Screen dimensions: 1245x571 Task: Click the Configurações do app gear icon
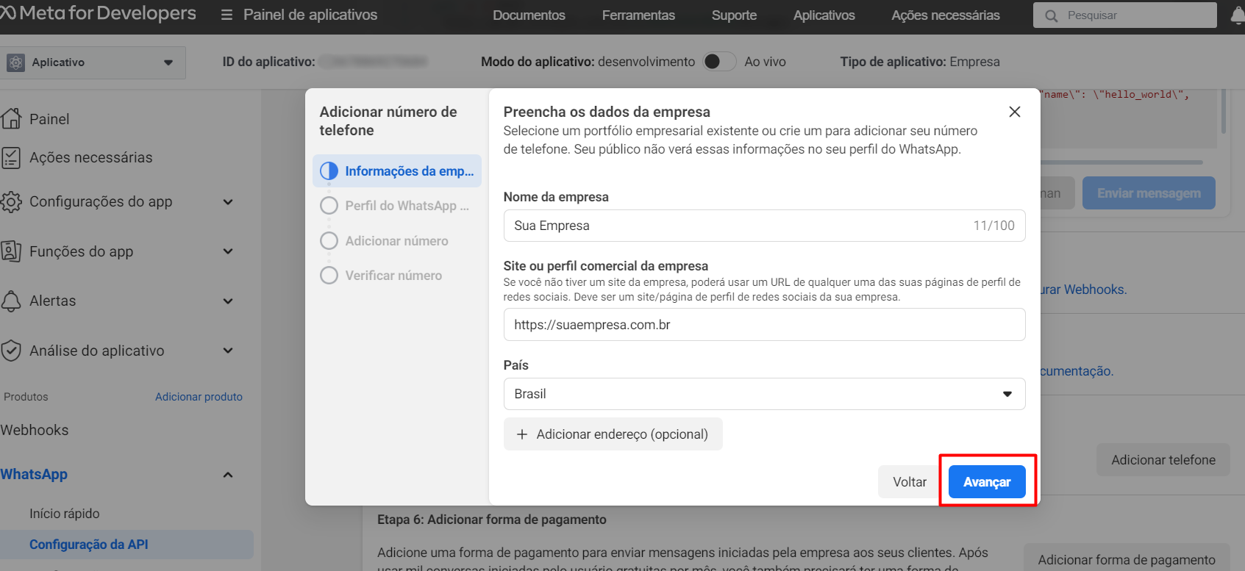pos(11,201)
